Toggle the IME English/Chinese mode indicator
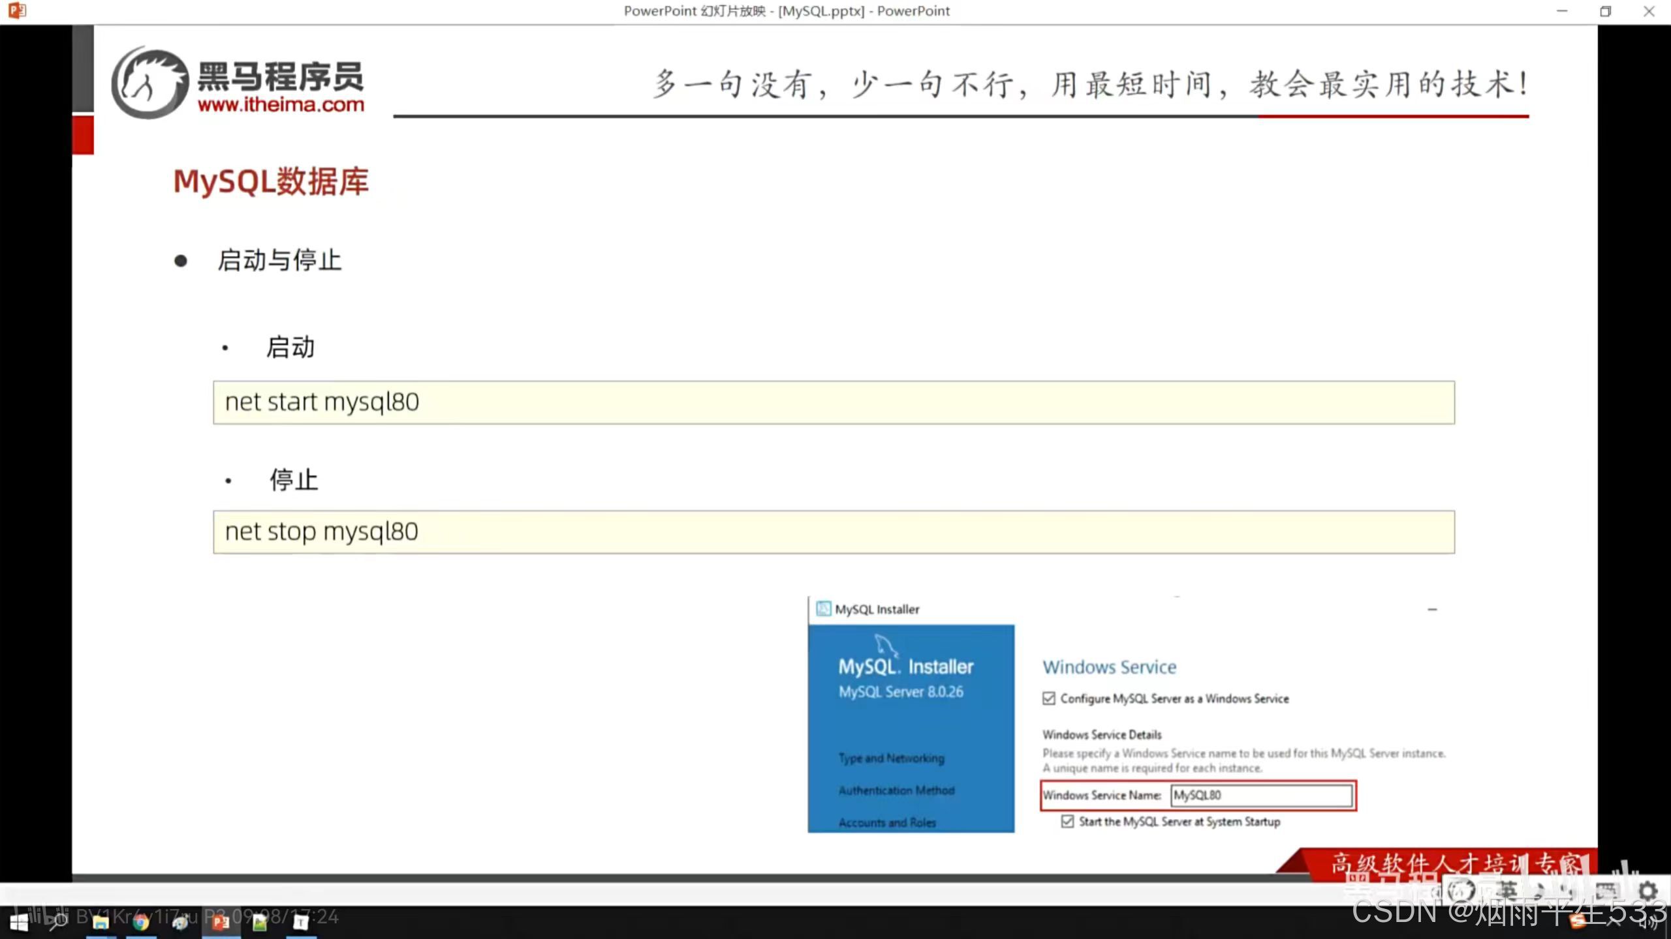This screenshot has width=1671, height=939. [x=1507, y=889]
